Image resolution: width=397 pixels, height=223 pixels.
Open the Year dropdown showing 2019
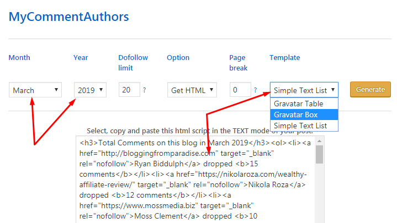click(x=91, y=90)
